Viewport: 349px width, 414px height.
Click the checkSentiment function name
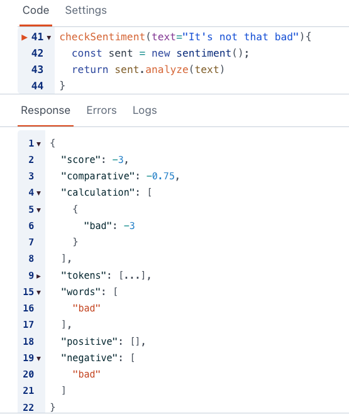pos(102,37)
